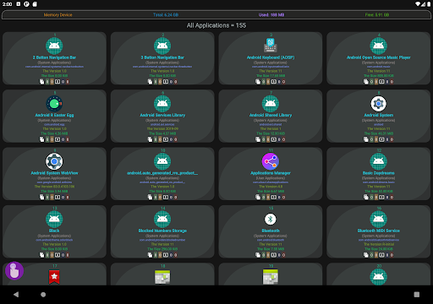Open the Android Keyboard (AOSP) app icon
The width and height of the screenshot is (433, 304).
271,46
